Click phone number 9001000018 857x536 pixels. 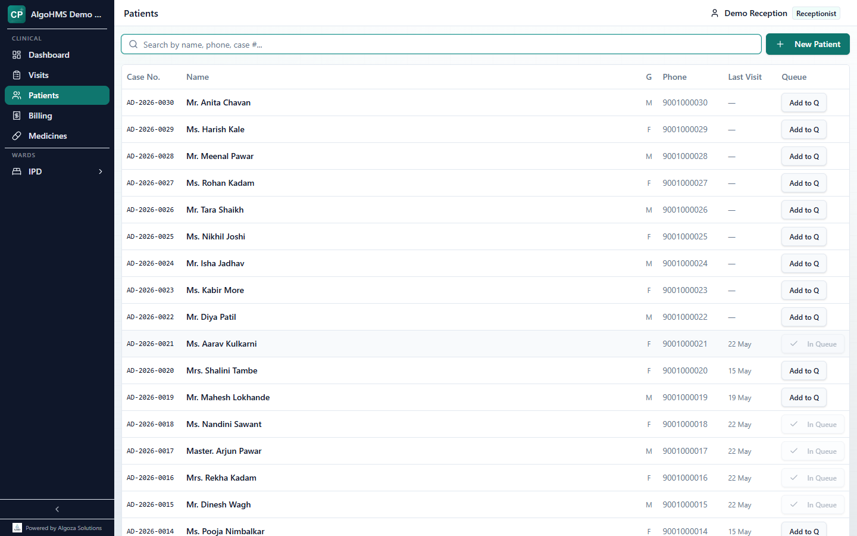[685, 424]
